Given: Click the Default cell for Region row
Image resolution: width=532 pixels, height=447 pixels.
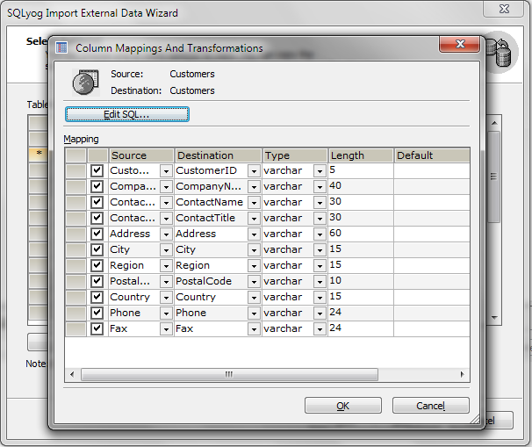Looking at the screenshot, I should pos(431,265).
